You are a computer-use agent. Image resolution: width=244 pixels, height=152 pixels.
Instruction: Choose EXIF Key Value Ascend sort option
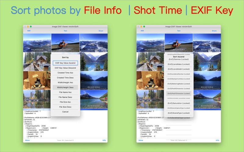click(65, 63)
